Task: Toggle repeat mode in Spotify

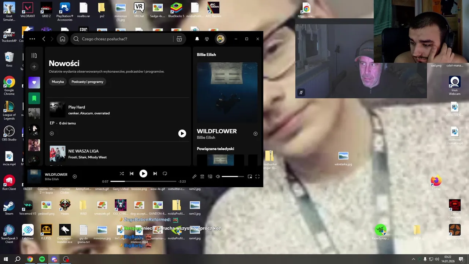Action: pos(165,173)
